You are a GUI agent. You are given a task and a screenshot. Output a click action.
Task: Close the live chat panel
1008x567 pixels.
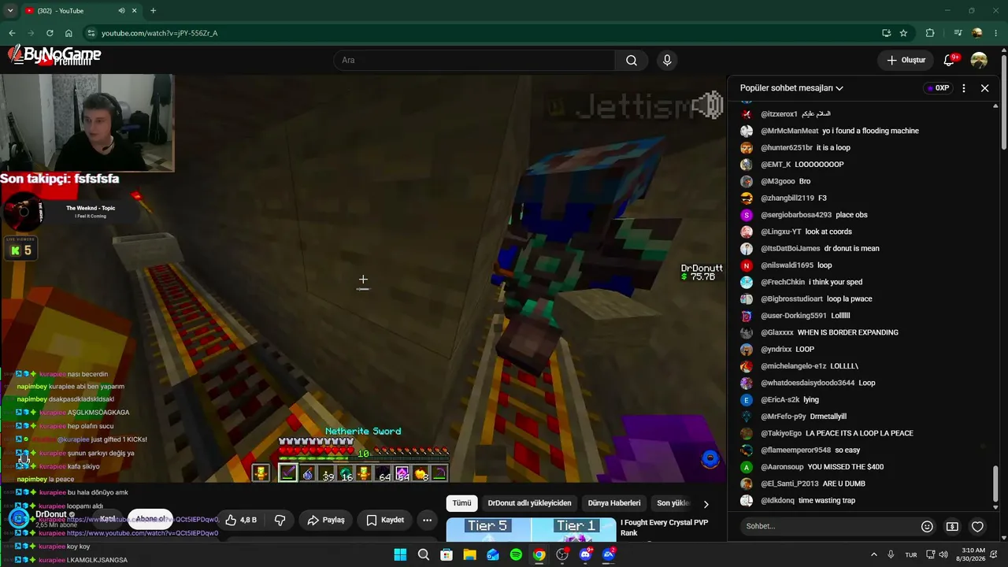click(984, 88)
